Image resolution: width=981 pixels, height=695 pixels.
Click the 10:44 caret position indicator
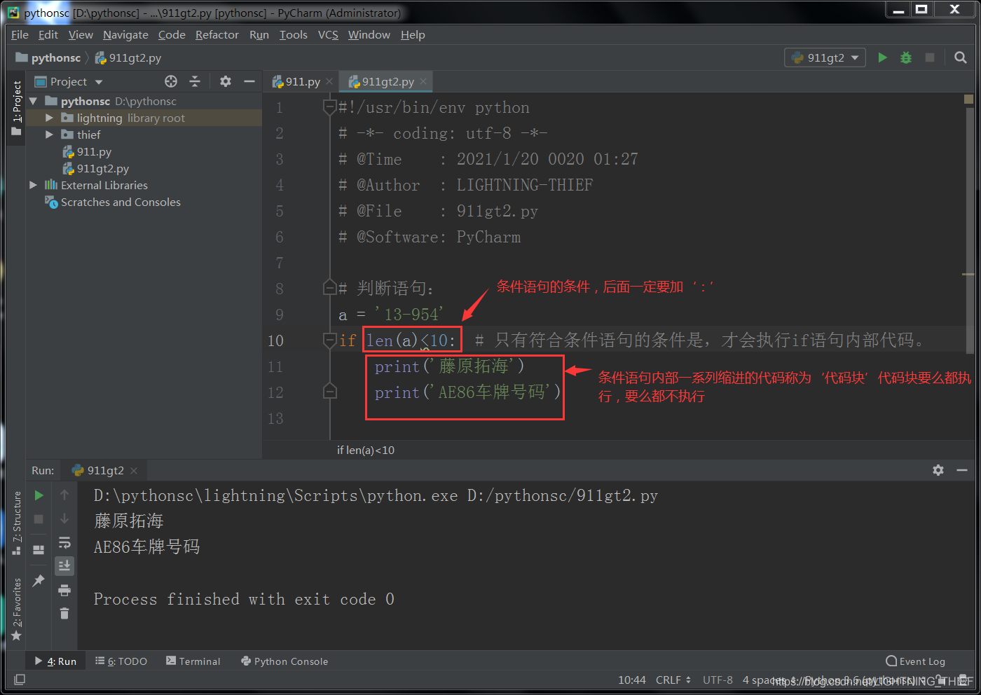(632, 680)
